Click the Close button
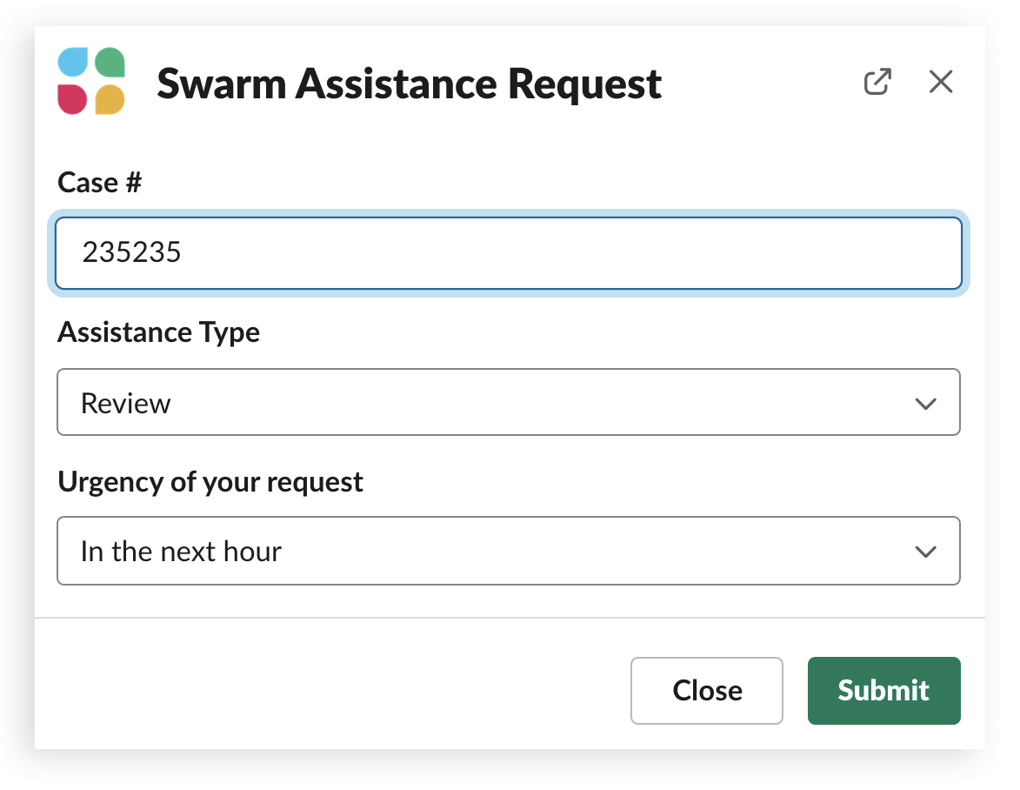Image resolution: width=1020 pixels, height=790 pixels. click(x=707, y=691)
